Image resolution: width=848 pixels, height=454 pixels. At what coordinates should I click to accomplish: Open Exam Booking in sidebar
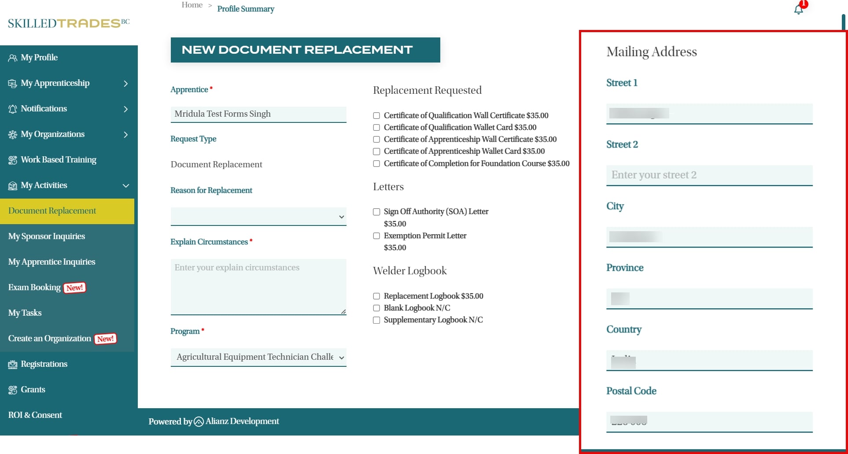pyautogui.click(x=34, y=288)
